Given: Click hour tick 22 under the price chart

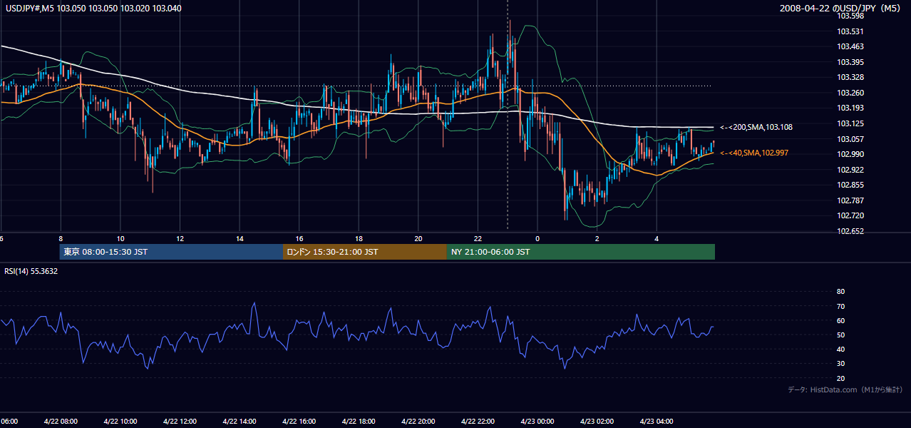Looking at the screenshot, I should (478, 238).
